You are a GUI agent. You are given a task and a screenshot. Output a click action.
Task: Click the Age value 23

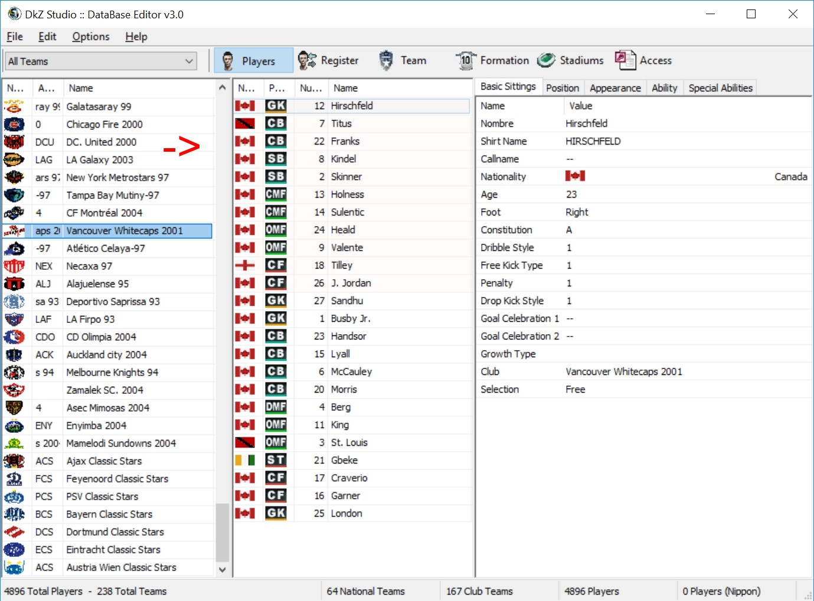(571, 194)
